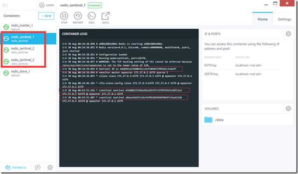Viewport: 298px width, 174px height.
Task: Click the redis_slave_1 status icon
Action: point(6,73)
